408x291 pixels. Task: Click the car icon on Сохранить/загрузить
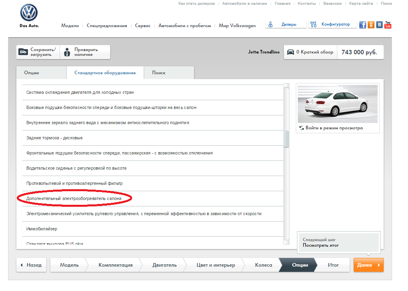(23, 52)
